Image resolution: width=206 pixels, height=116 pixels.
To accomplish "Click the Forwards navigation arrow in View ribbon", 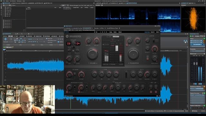I will coord(11,39).
